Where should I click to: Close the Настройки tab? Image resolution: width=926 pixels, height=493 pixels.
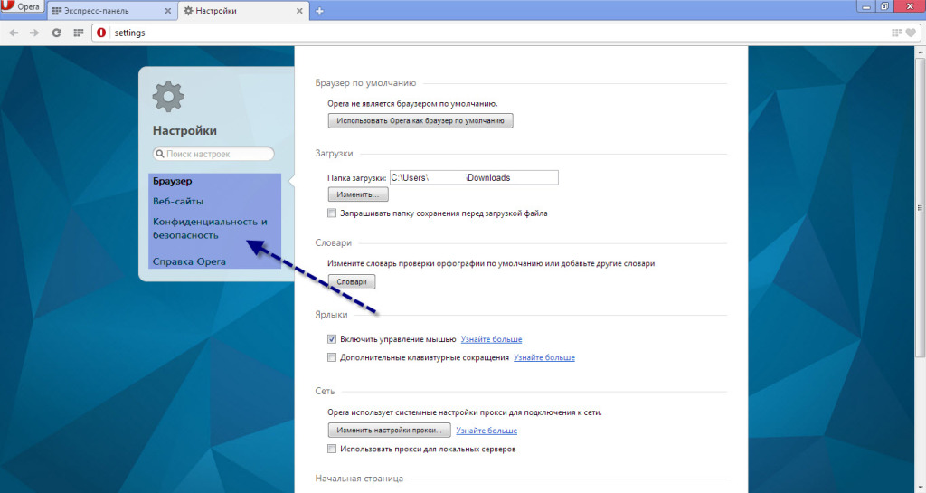tap(299, 11)
